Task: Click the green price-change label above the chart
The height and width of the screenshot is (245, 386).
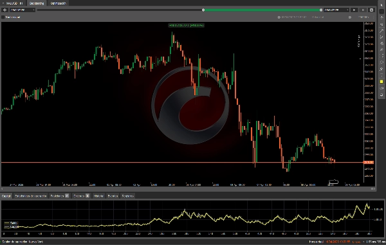Action: pos(187,25)
